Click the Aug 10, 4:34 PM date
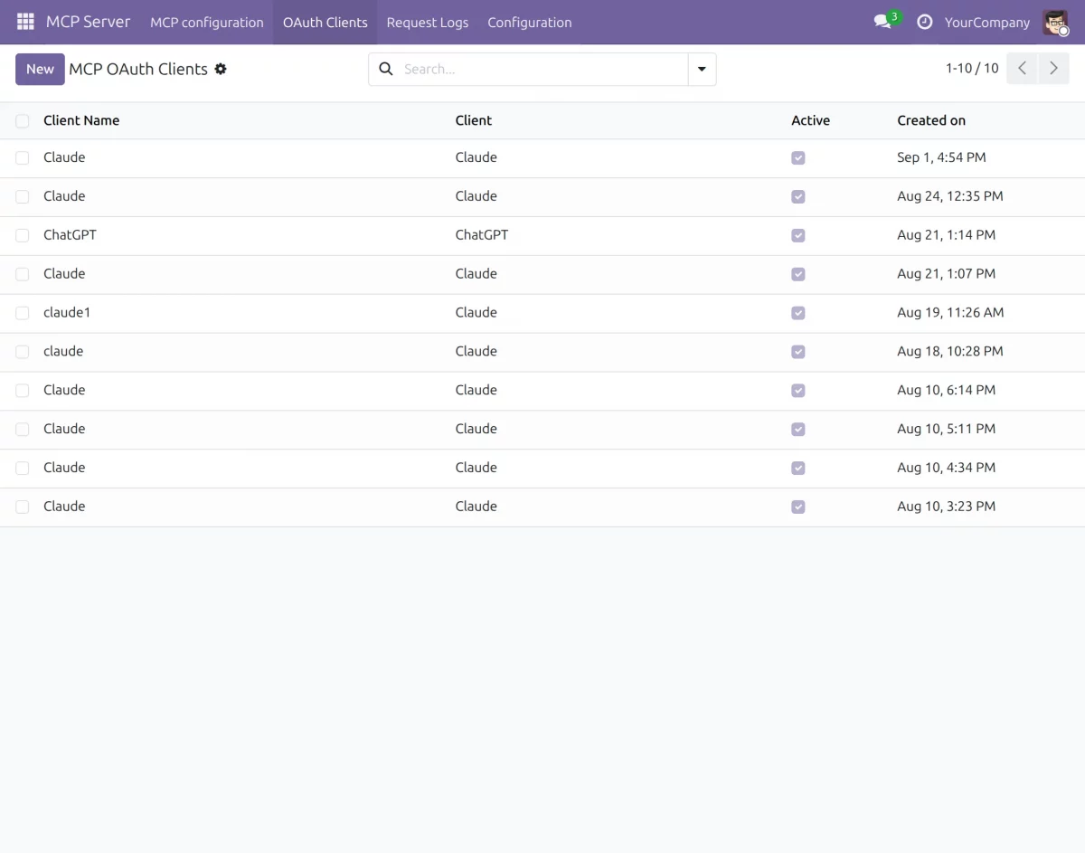 point(947,469)
